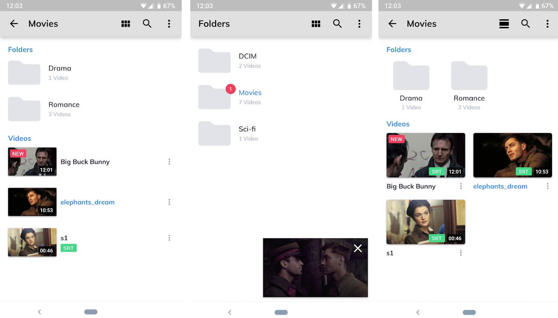Viewport: 558px width, 318px height.
Task: Open more options on Folders screen
Action: 359,24
